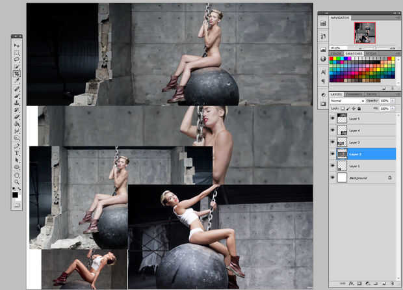Open the Fill slider arrow
The height and width of the screenshot is (290, 403).
(x=393, y=108)
